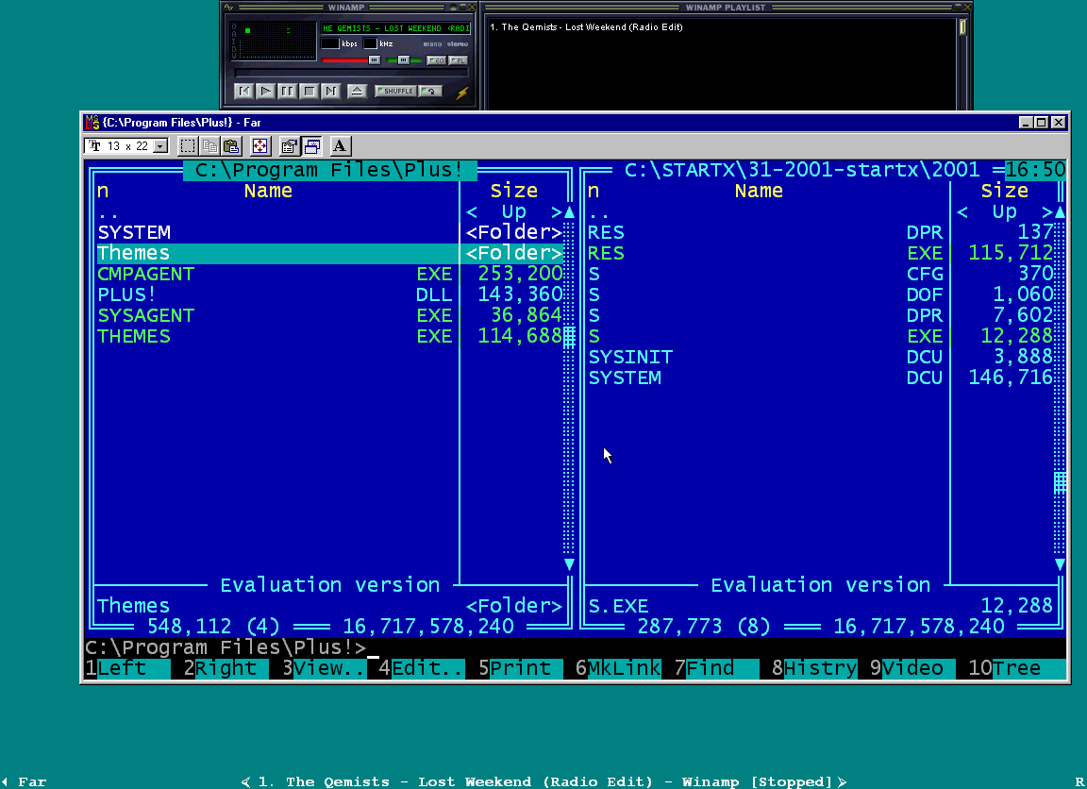
Task: Open the font size 13 x 22 dropdown
Action: pyautogui.click(x=159, y=146)
